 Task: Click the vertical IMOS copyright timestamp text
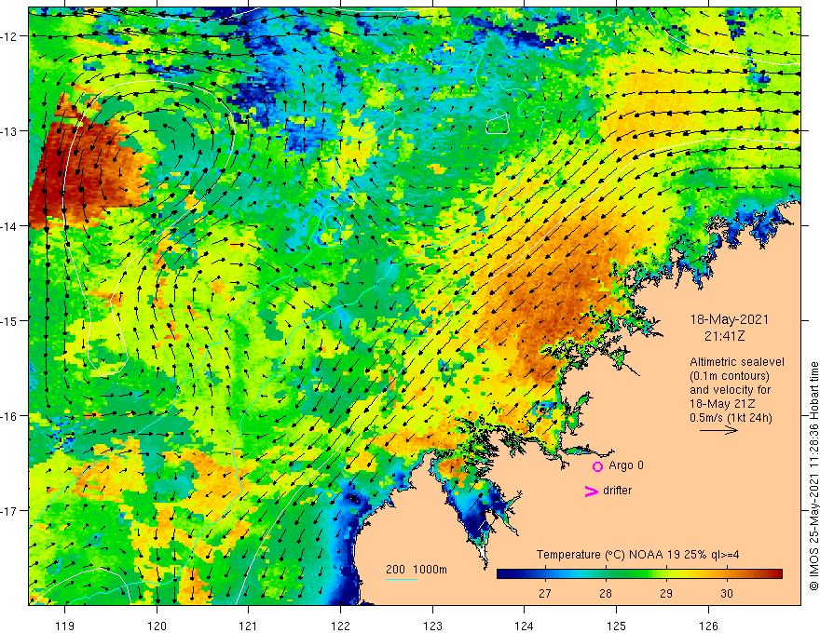click(x=813, y=477)
